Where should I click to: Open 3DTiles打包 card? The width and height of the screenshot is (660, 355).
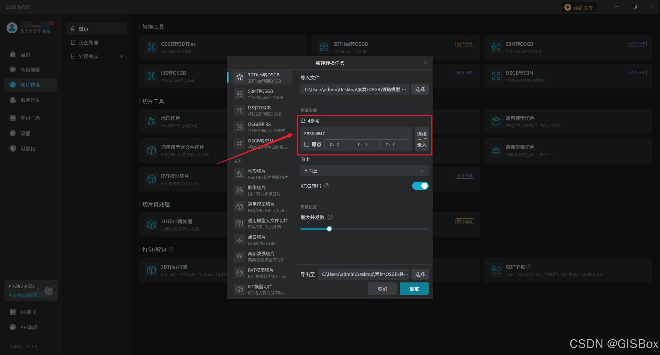(183, 270)
